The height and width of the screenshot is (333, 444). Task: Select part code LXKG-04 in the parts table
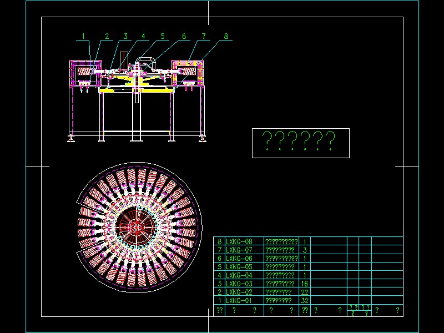pos(239,275)
